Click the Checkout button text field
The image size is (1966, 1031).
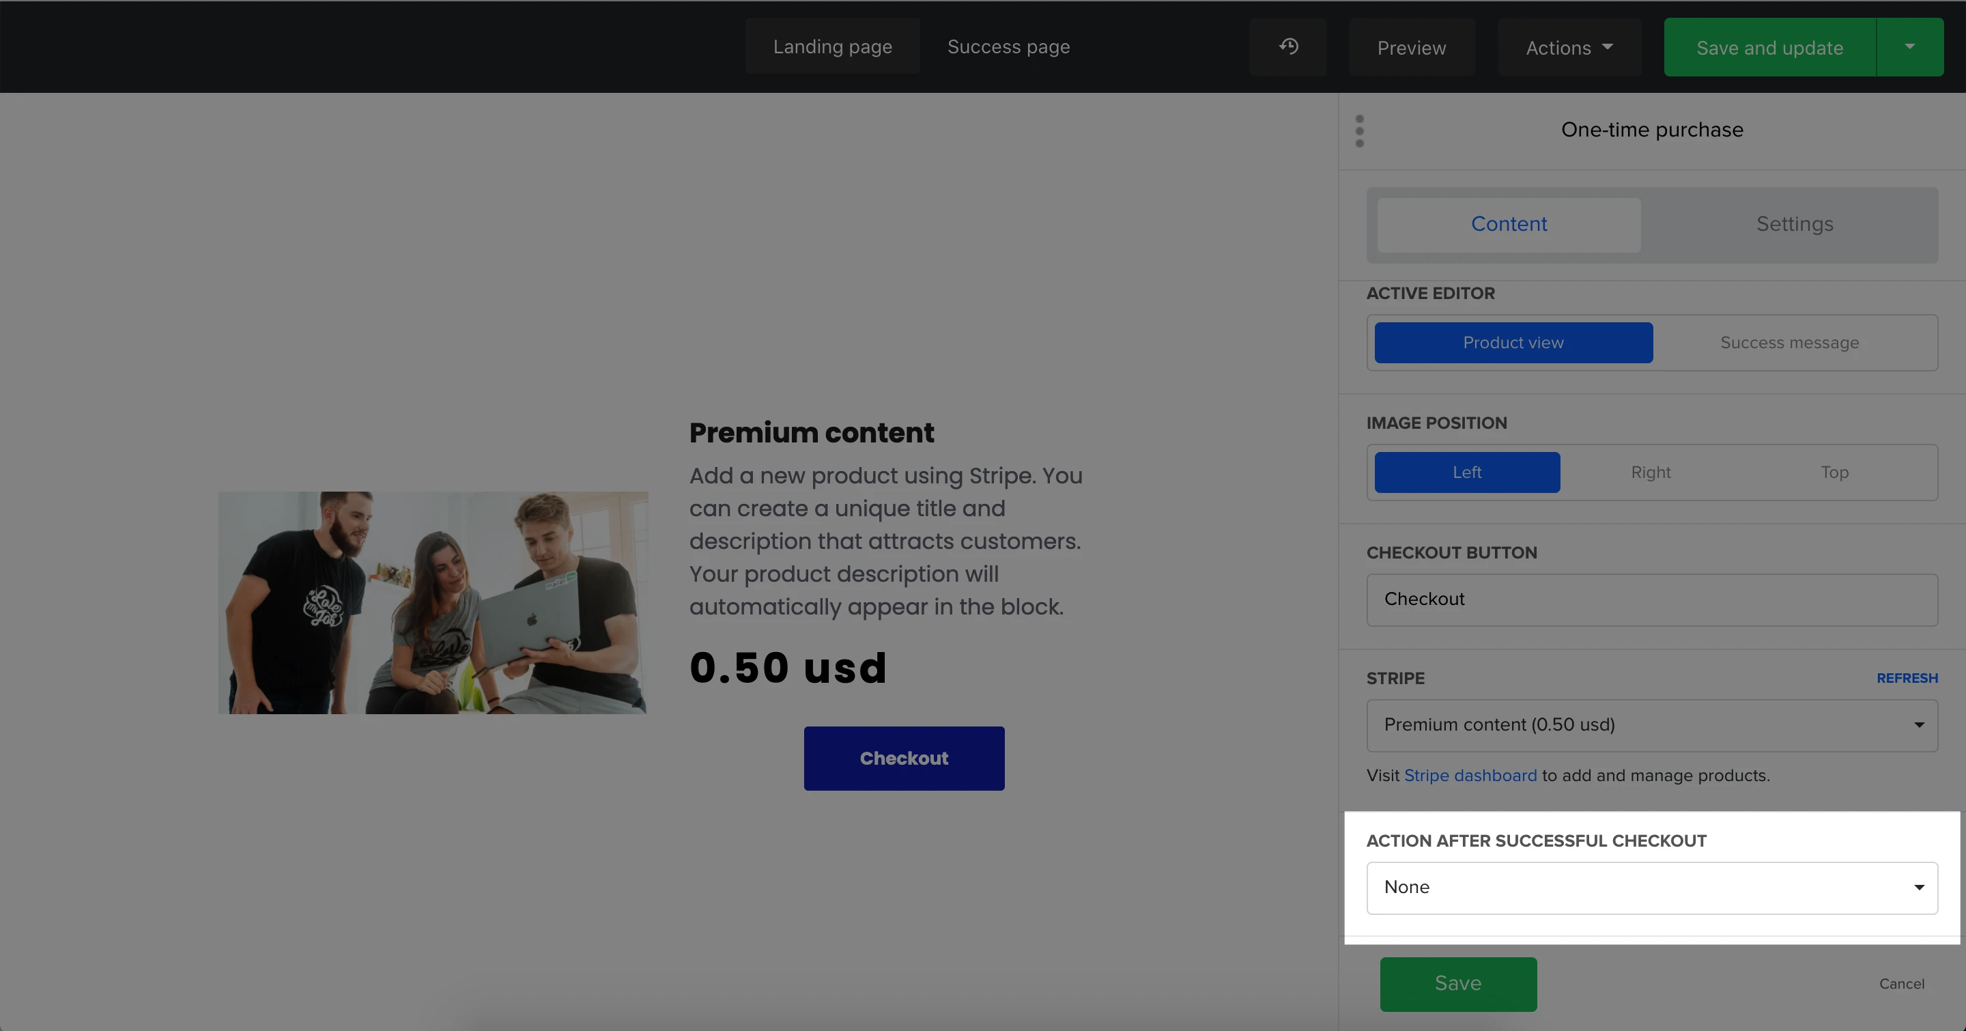tap(1651, 600)
